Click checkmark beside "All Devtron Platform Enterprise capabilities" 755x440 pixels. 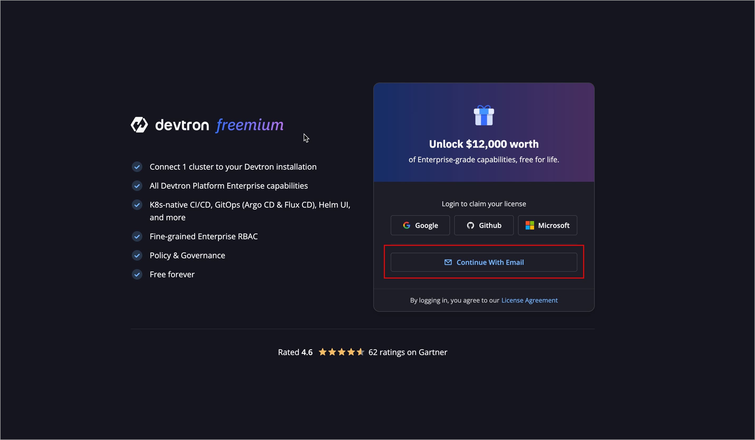pos(137,186)
